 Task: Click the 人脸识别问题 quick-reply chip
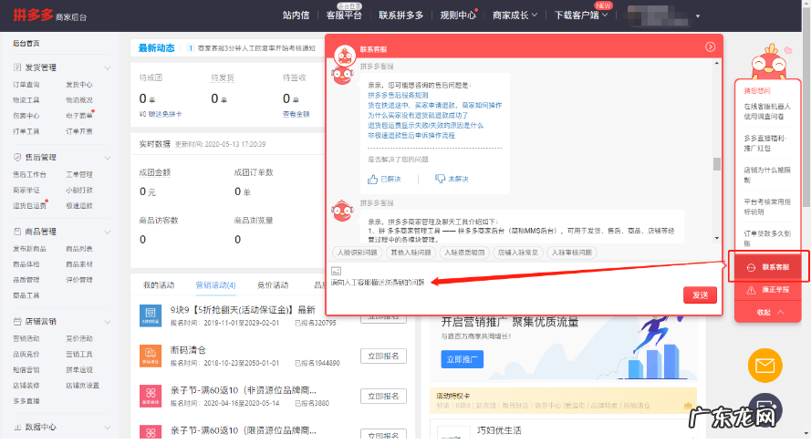(x=358, y=253)
